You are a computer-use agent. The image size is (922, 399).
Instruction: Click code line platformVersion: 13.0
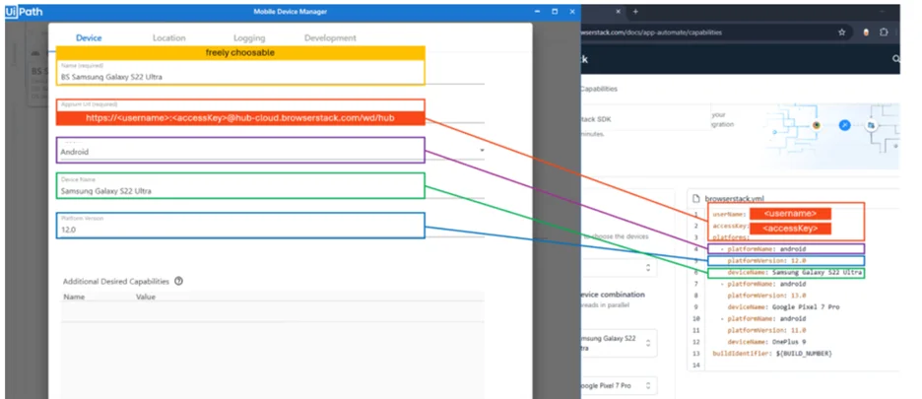766,296
